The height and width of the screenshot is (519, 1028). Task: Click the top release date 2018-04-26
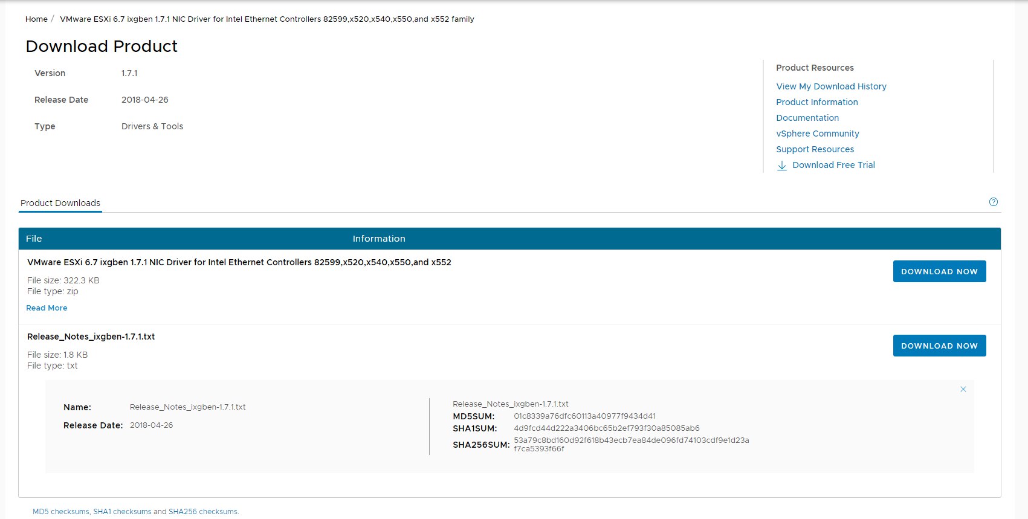(x=145, y=100)
